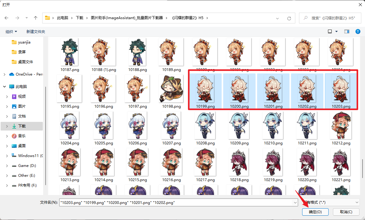Select the 录屏 folder in sidebar

18,52
